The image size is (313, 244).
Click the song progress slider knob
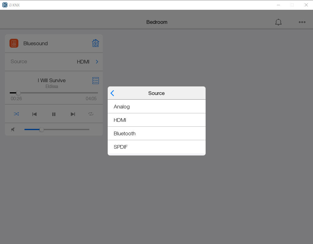[18, 93]
